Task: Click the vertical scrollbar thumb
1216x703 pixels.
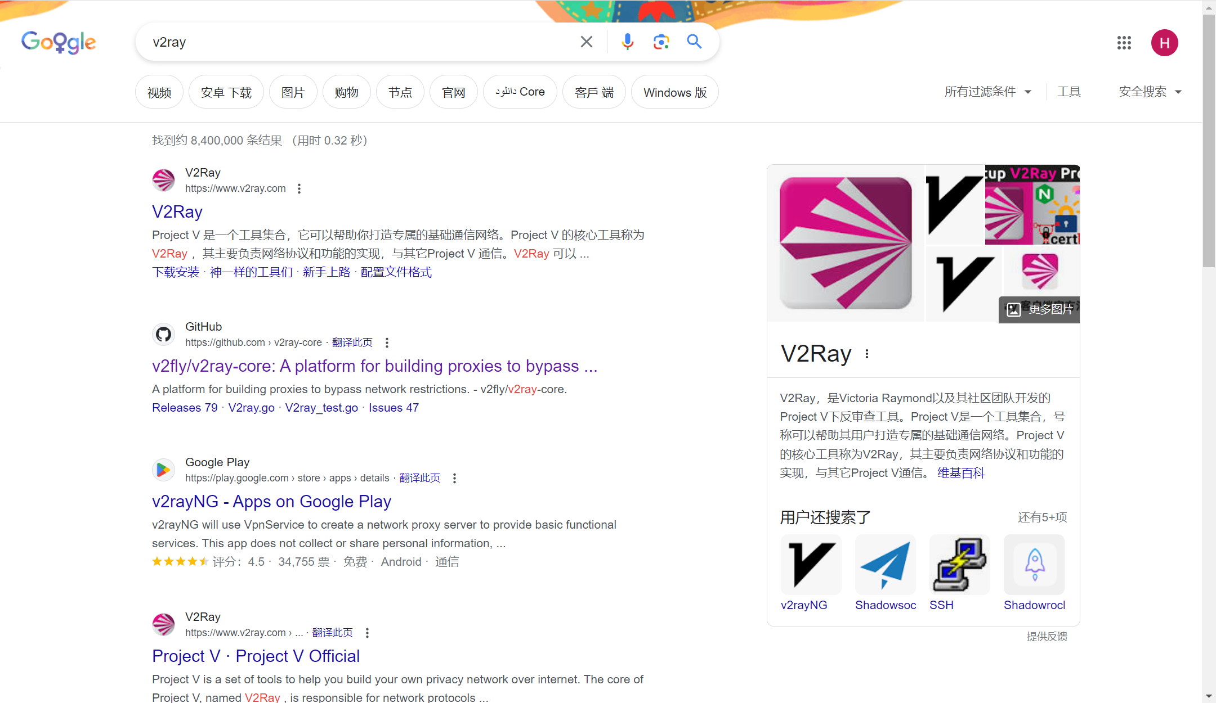Action: (x=1209, y=141)
